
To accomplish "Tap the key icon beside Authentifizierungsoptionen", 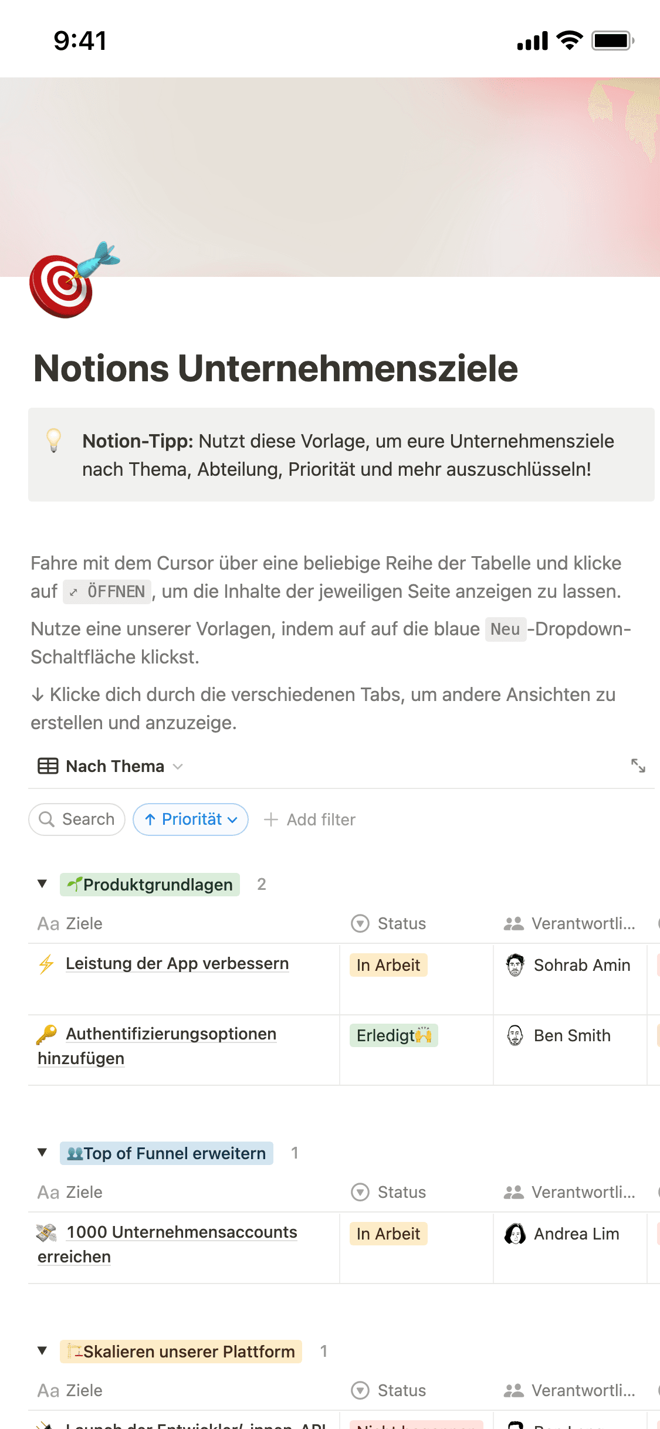I will [46, 1035].
